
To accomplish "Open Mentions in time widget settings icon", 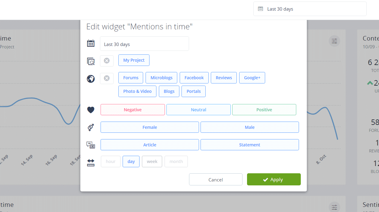I will 334,41.
